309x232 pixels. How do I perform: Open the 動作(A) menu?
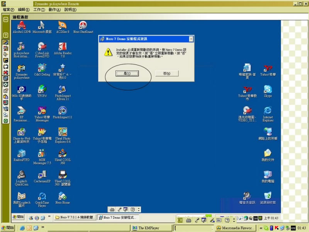(x=54, y=10)
